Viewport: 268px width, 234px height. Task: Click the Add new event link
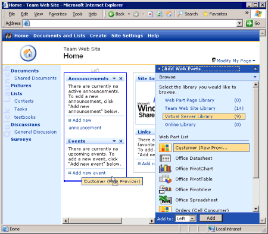(89, 173)
